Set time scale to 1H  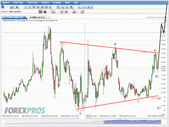[42, 7]
